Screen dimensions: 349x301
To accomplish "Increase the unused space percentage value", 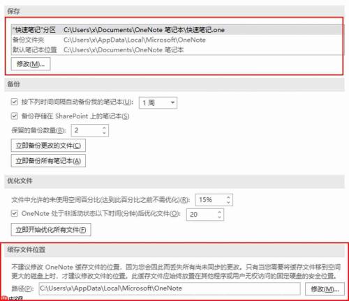I will coord(228,197).
